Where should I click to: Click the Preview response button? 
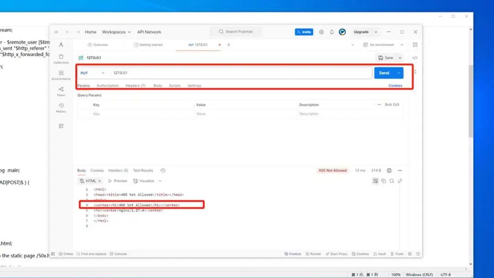[x=118, y=181]
